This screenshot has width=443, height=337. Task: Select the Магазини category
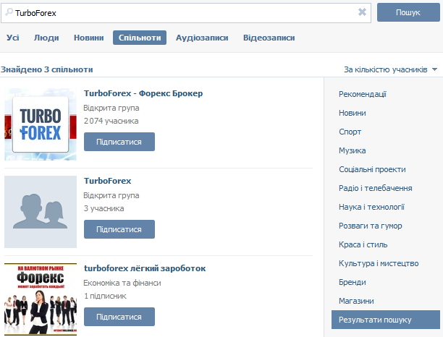click(x=356, y=301)
